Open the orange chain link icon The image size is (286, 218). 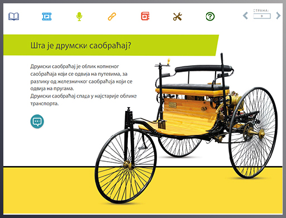pos(112,17)
